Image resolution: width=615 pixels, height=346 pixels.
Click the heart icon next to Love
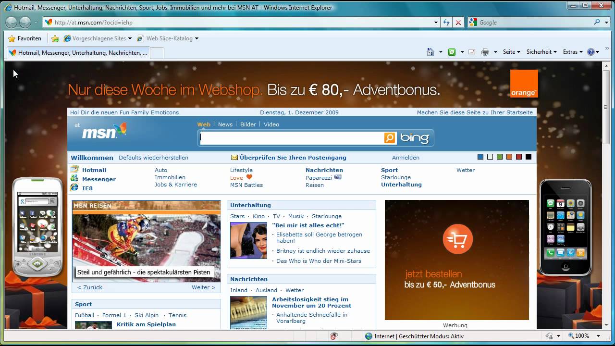coord(249,177)
